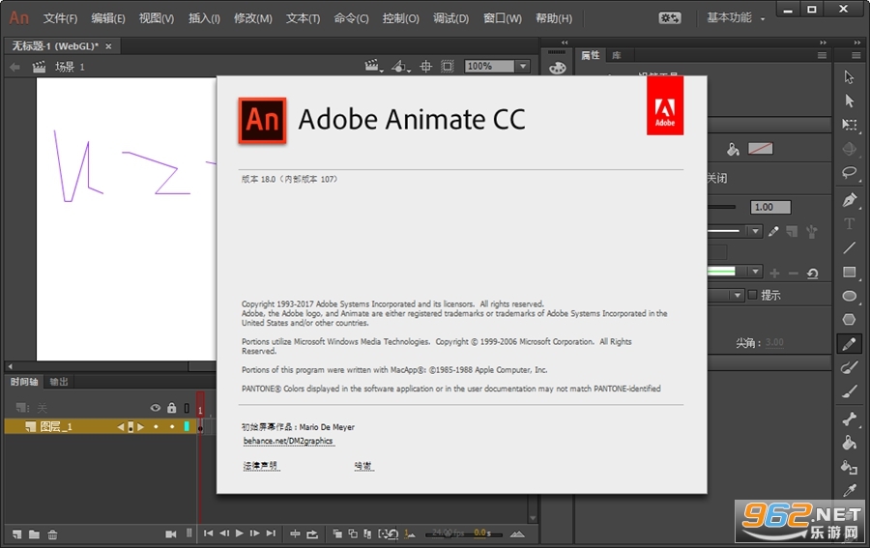Select the Pencil tool
This screenshot has height=548, width=870.
[x=849, y=344]
